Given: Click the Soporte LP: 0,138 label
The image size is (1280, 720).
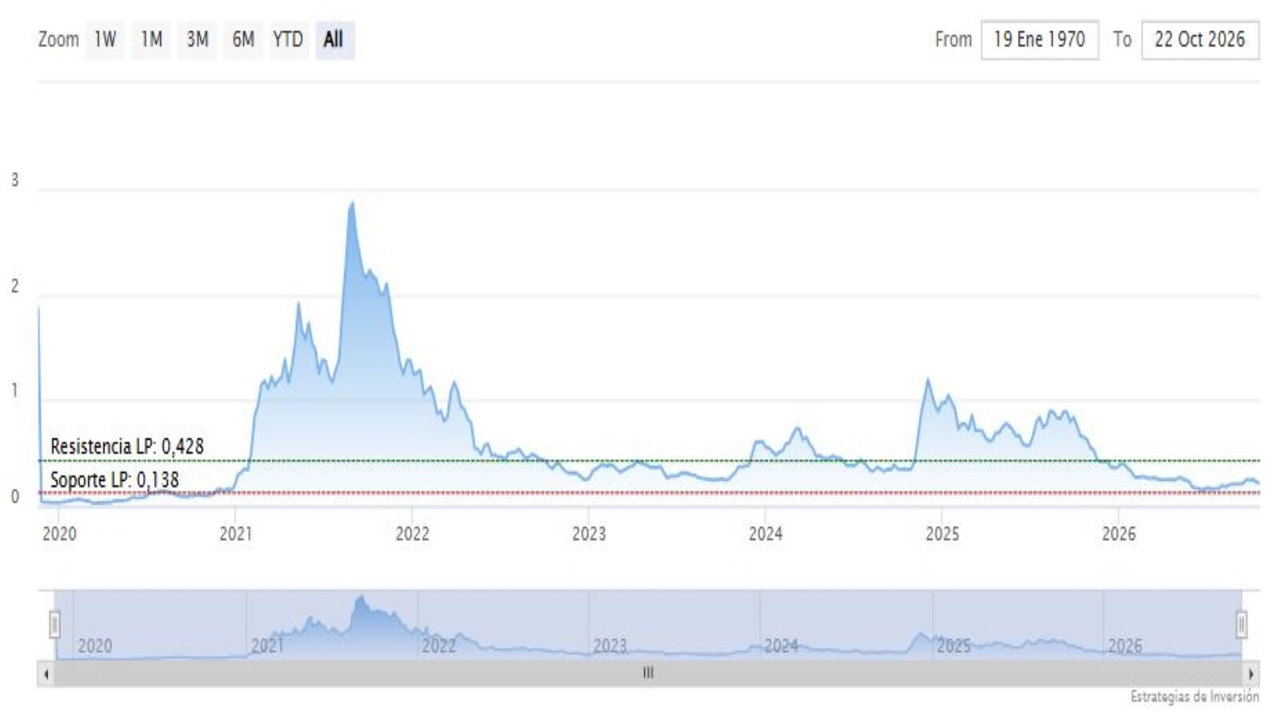Looking at the screenshot, I should 114,480.
